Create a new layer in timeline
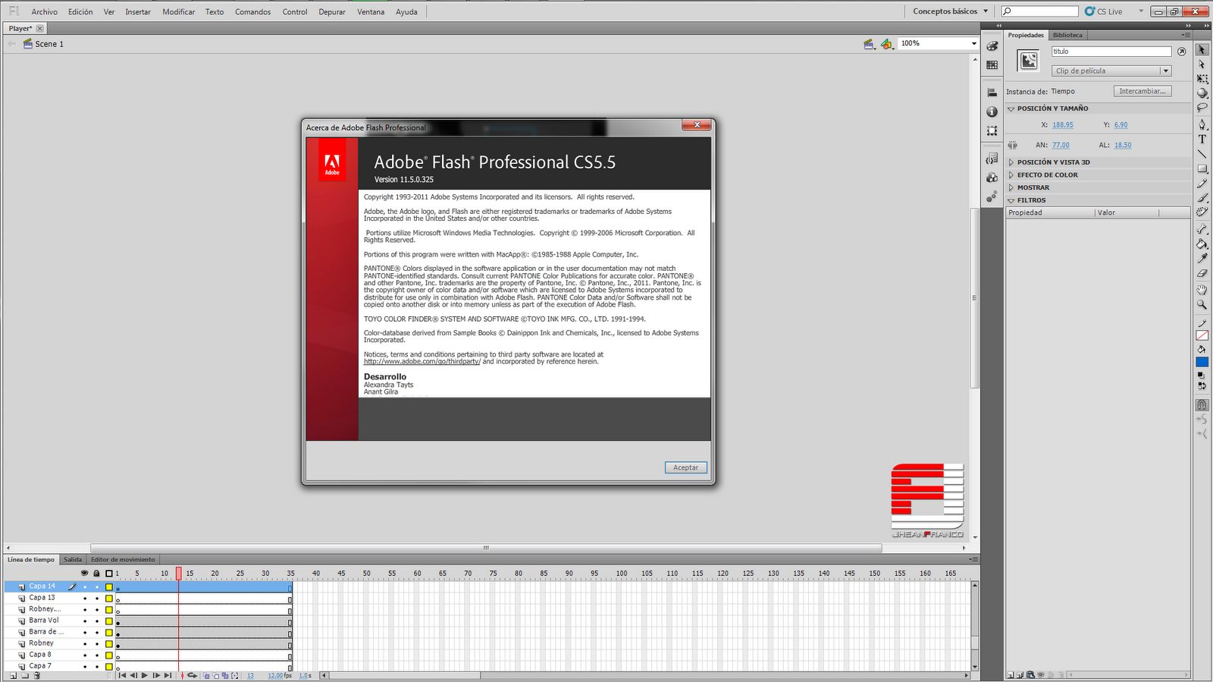 (x=13, y=675)
